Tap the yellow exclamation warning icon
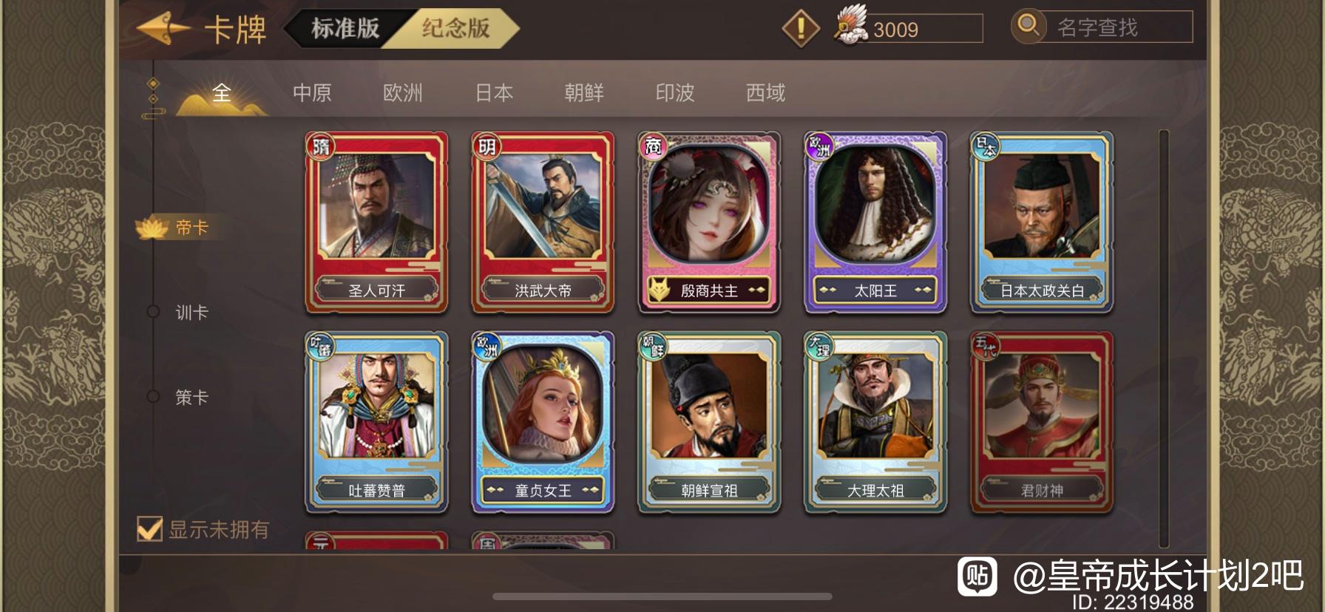 801,29
